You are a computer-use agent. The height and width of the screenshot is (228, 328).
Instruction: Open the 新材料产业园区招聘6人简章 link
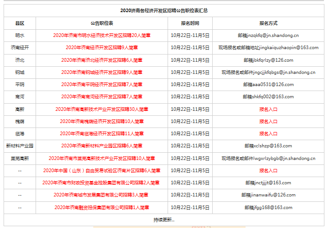point(102,146)
